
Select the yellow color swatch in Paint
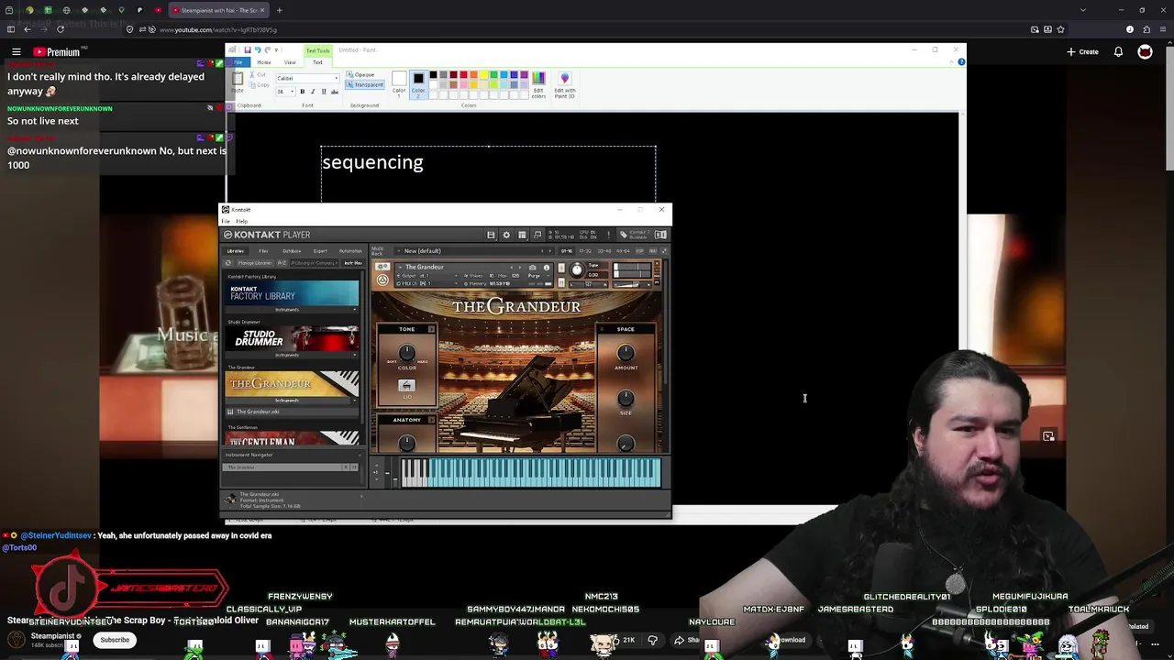(x=483, y=75)
